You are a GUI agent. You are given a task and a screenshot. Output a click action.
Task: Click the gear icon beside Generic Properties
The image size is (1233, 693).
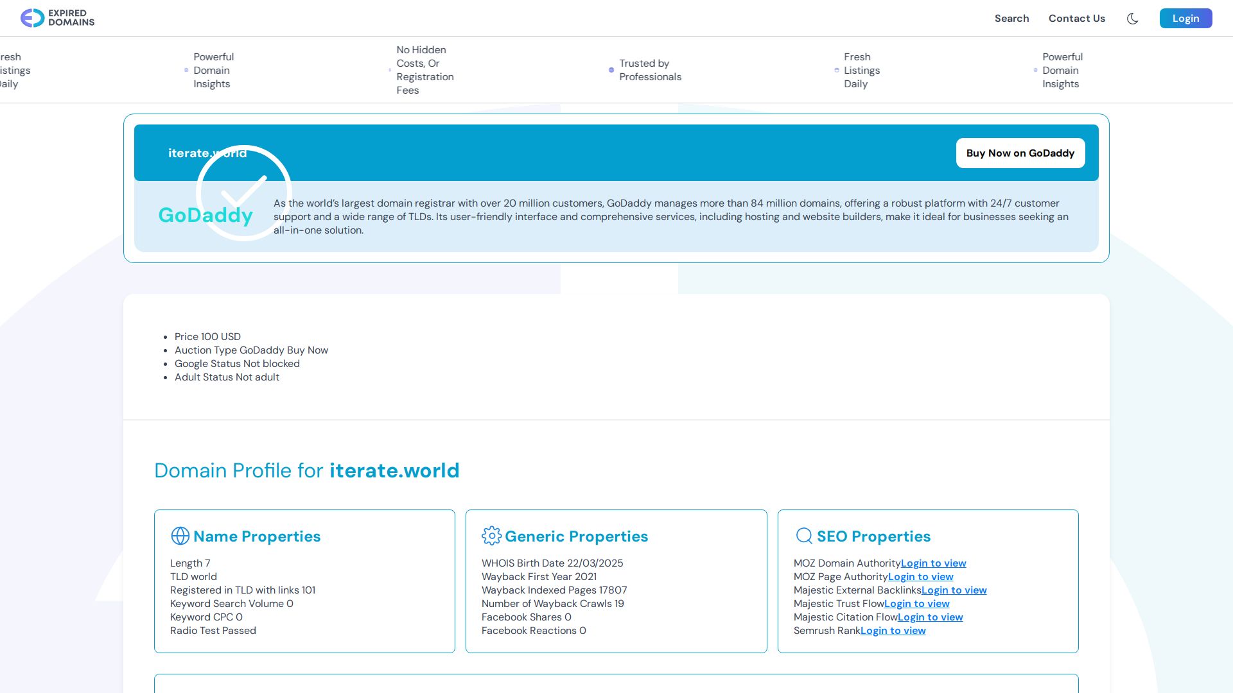[491, 535]
